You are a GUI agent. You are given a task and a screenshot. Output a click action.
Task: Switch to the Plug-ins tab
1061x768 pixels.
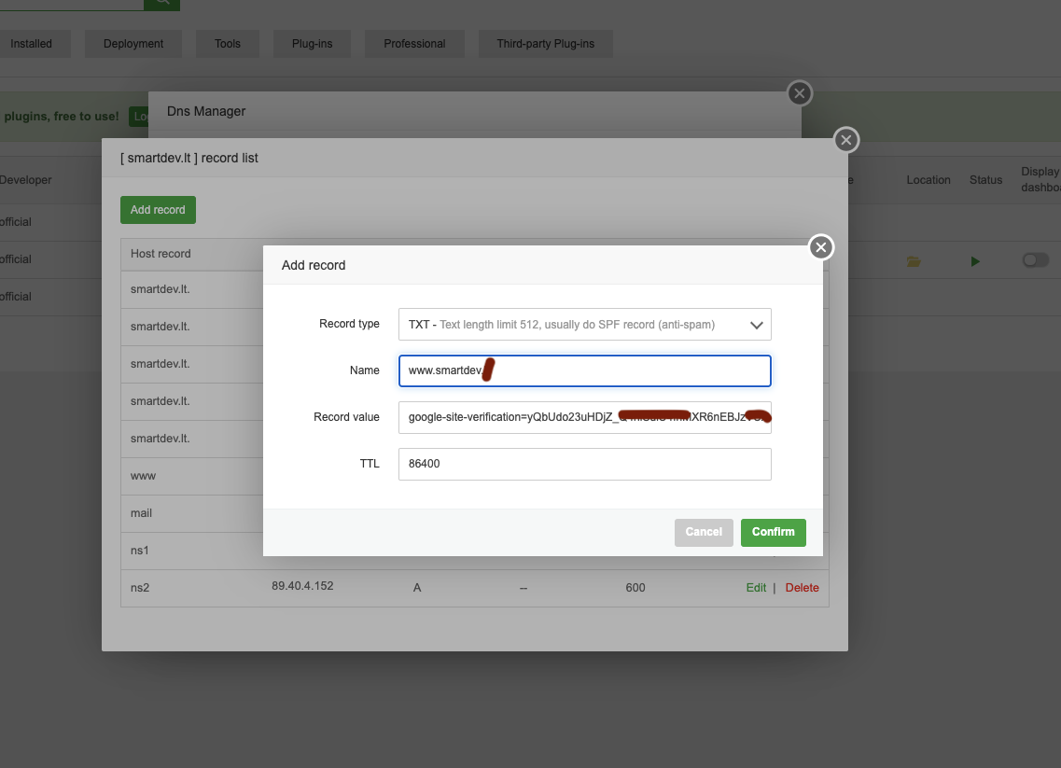pyautogui.click(x=312, y=43)
